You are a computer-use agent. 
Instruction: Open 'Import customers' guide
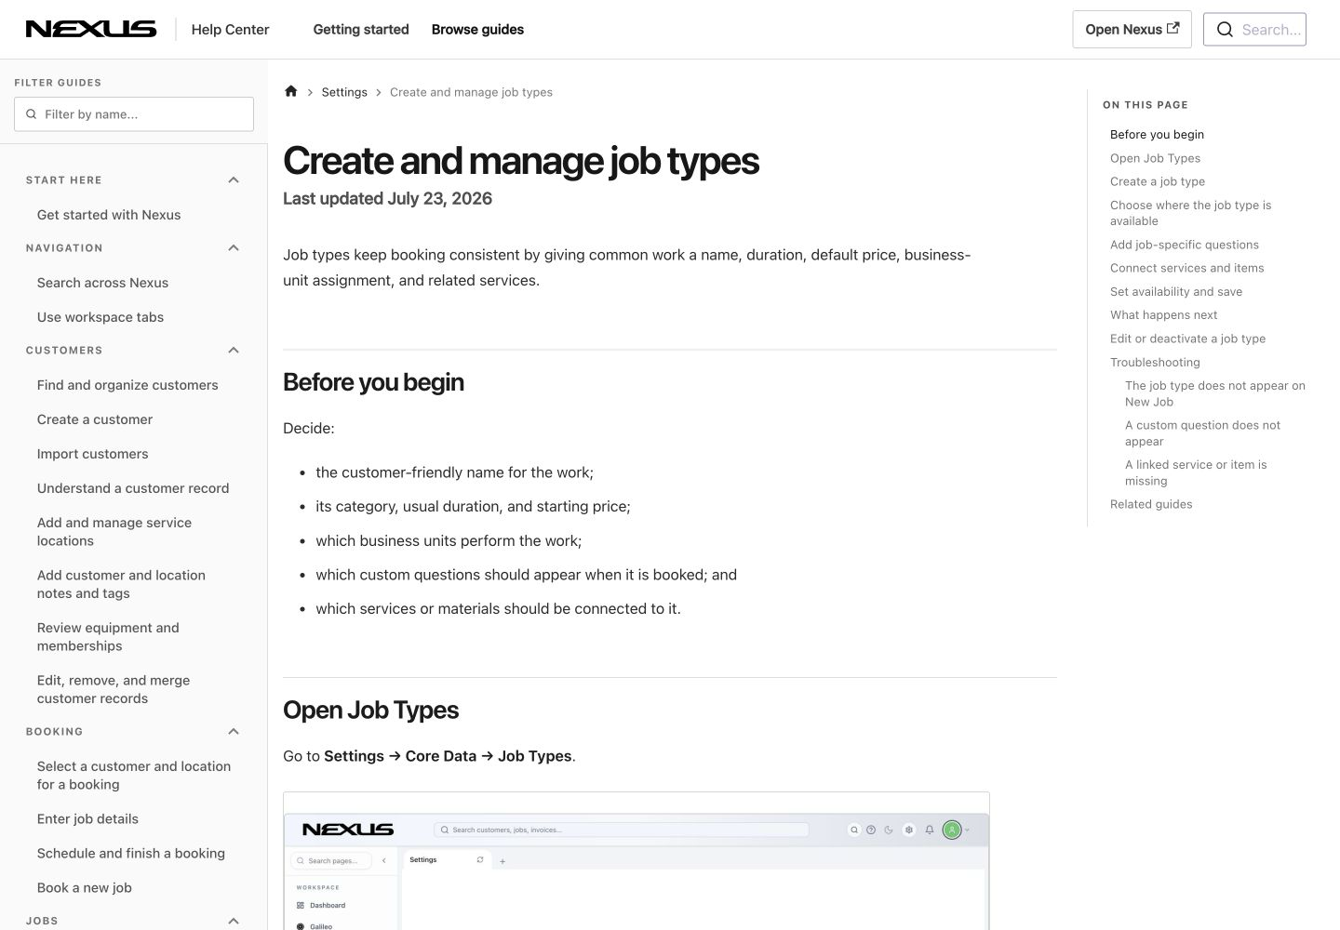92,454
